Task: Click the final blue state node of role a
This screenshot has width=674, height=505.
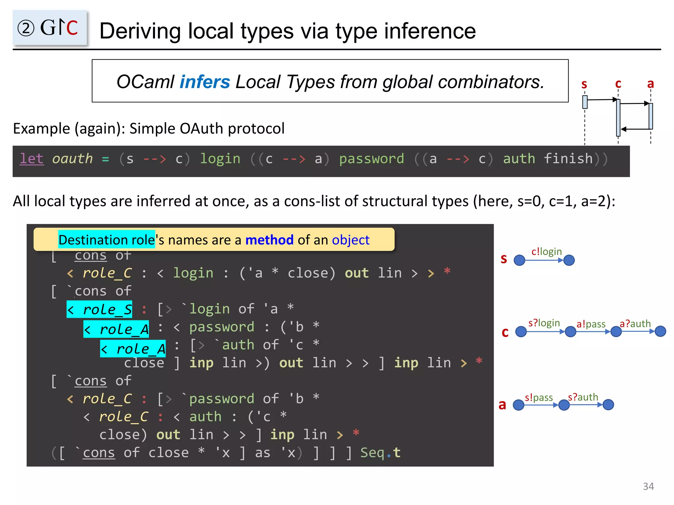Action: tap(608, 405)
